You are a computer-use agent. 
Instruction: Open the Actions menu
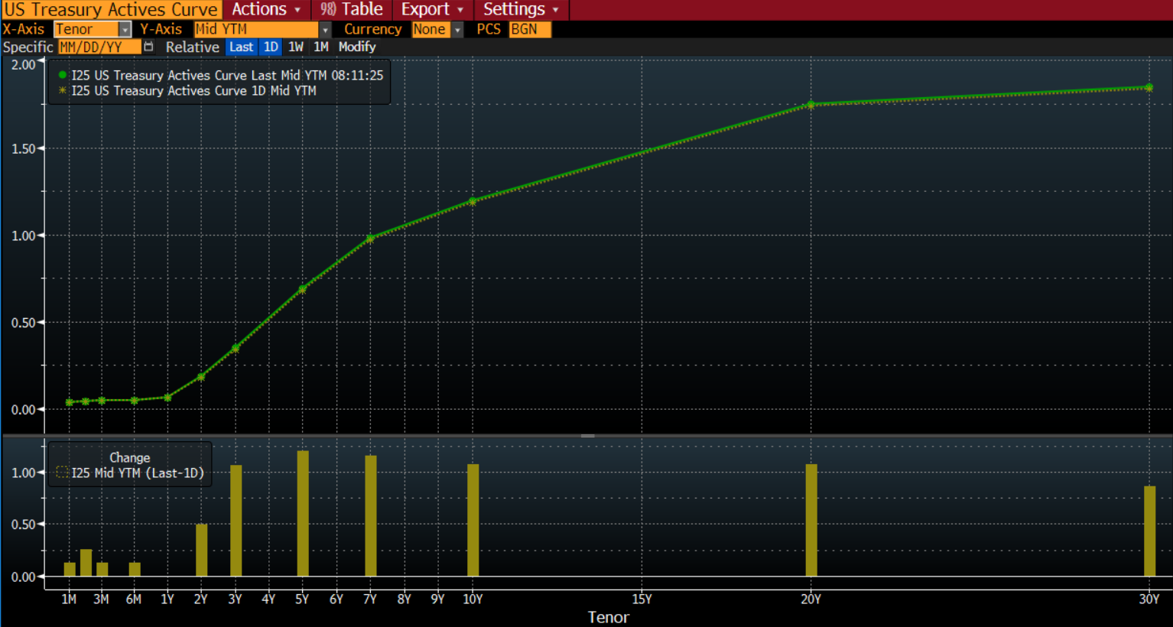(266, 10)
